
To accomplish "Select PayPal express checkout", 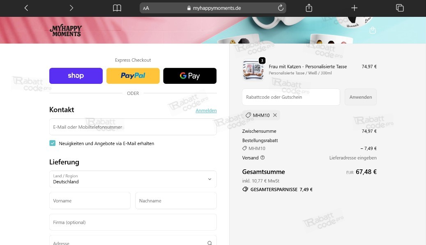I will point(133,76).
